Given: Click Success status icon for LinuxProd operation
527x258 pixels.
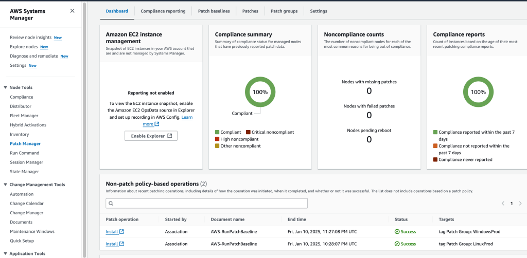Looking at the screenshot, I should pyautogui.click(x=397, y=244).
